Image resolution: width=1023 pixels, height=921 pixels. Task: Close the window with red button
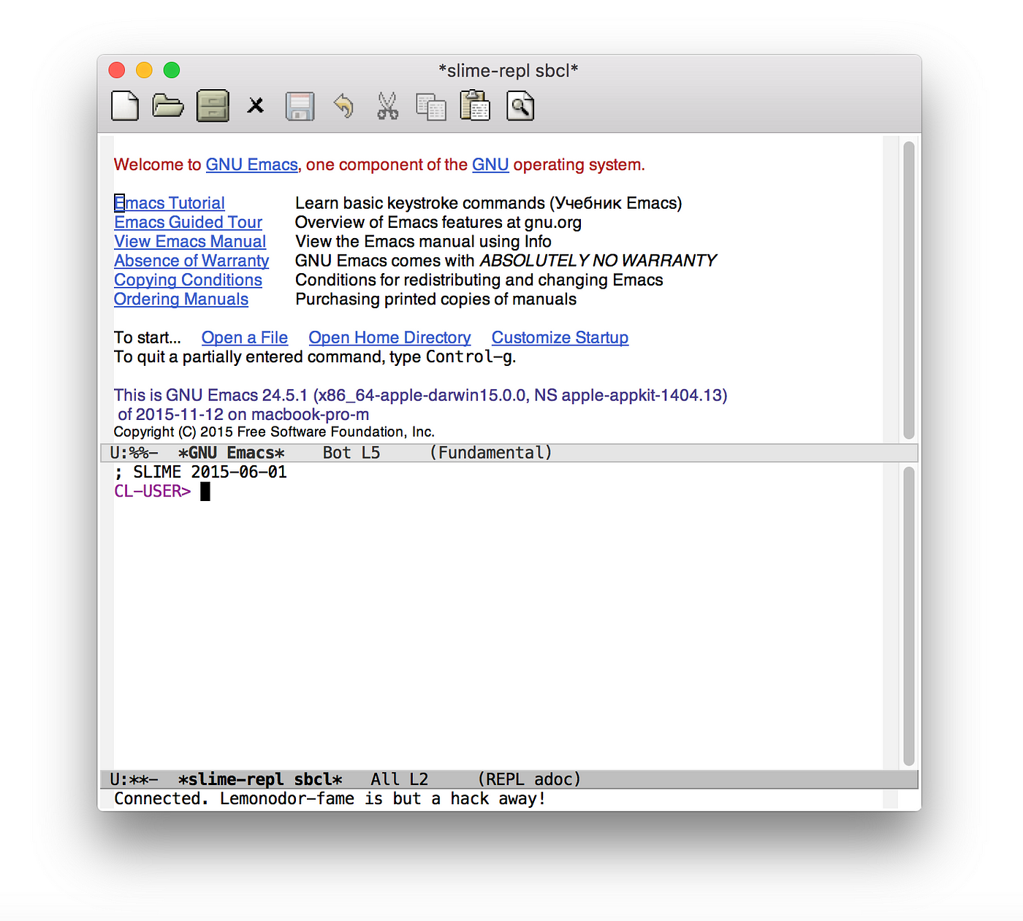117,70
